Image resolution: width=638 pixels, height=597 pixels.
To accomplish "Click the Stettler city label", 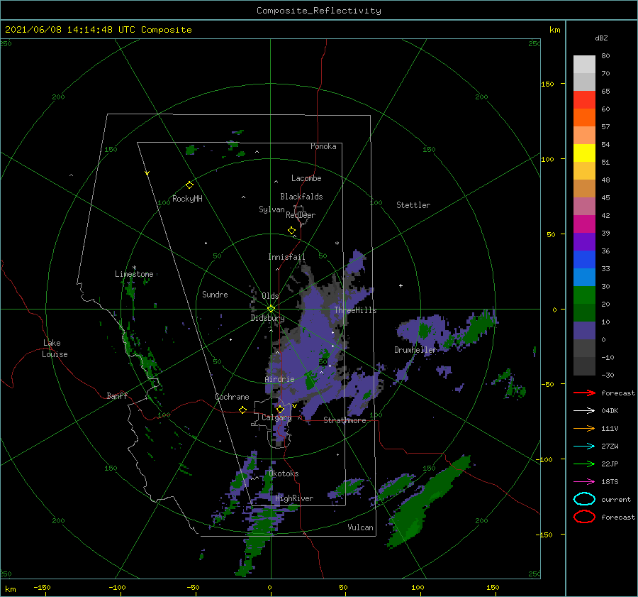I will (x=413, y=205).
